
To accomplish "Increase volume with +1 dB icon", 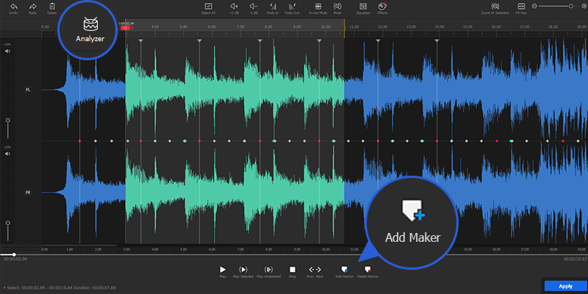I will [233, 6].
